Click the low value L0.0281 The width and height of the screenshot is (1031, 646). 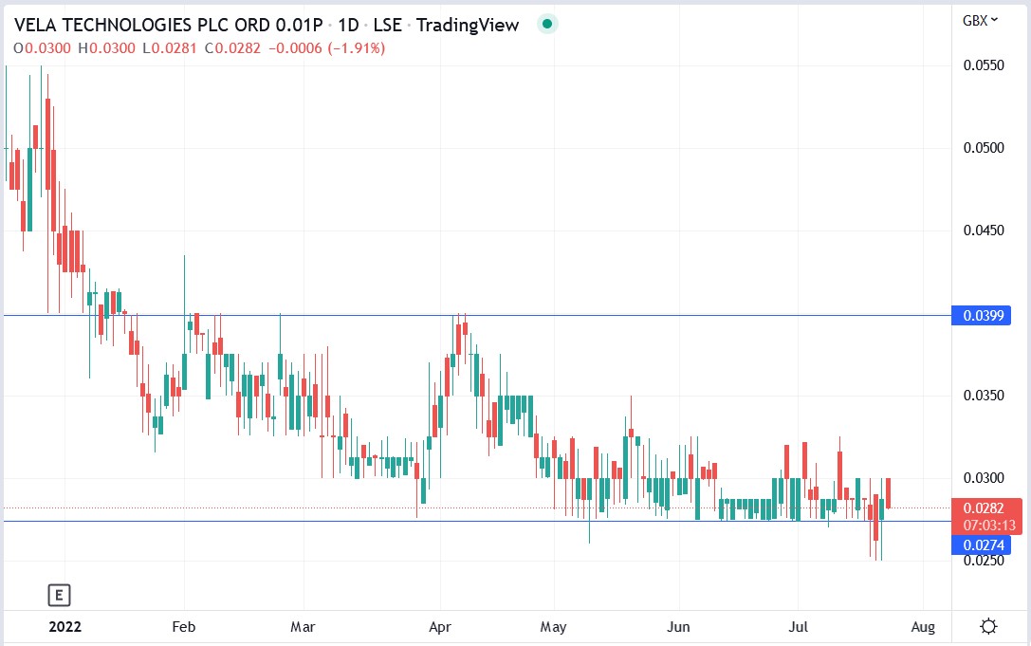[x=170, y=48]
